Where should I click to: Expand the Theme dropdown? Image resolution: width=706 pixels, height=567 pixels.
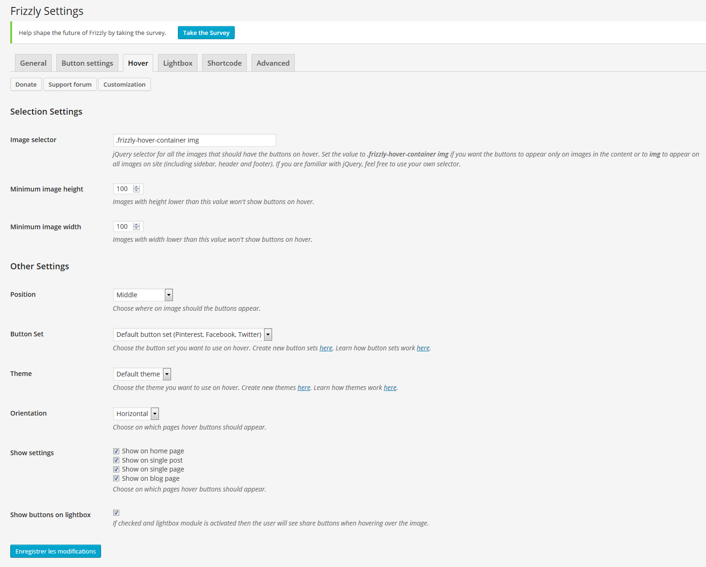point(142,374)
